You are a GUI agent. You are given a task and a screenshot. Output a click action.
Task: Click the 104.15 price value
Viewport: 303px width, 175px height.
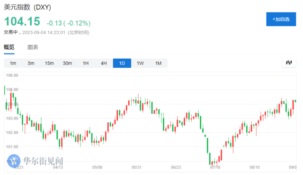coord(22,21)
